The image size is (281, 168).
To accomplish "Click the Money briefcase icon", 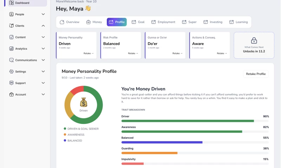I will 89,22.
